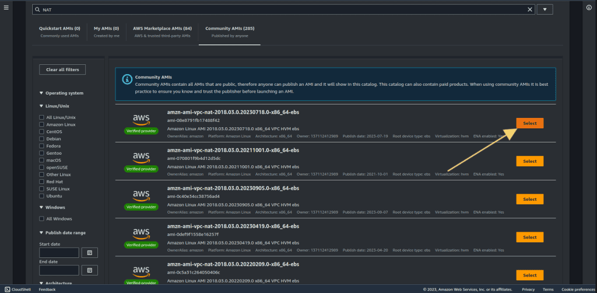The image size is (597, 293).
Task: Click the Start date input field
Action: tap(59, 253)
